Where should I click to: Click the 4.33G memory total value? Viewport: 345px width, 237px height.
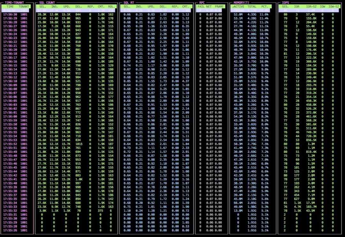coord(252,14)
